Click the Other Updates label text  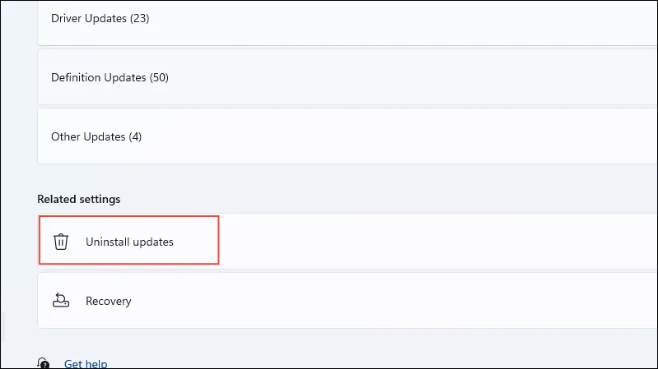pos(88,136)
